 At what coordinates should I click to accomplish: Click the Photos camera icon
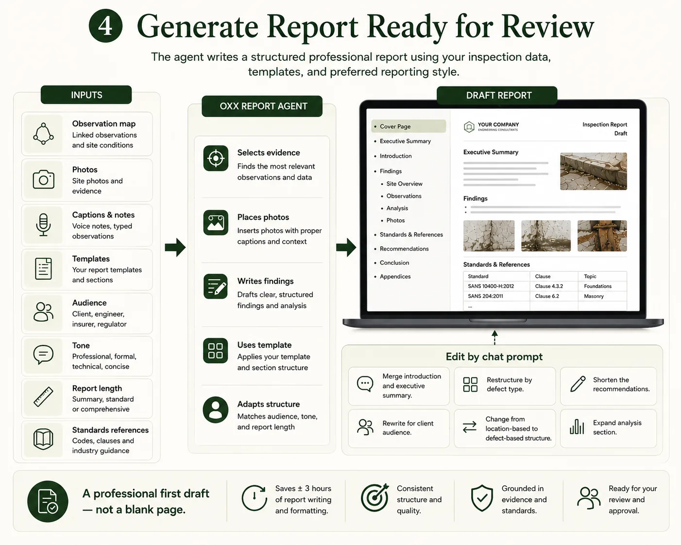coord(43,179)
